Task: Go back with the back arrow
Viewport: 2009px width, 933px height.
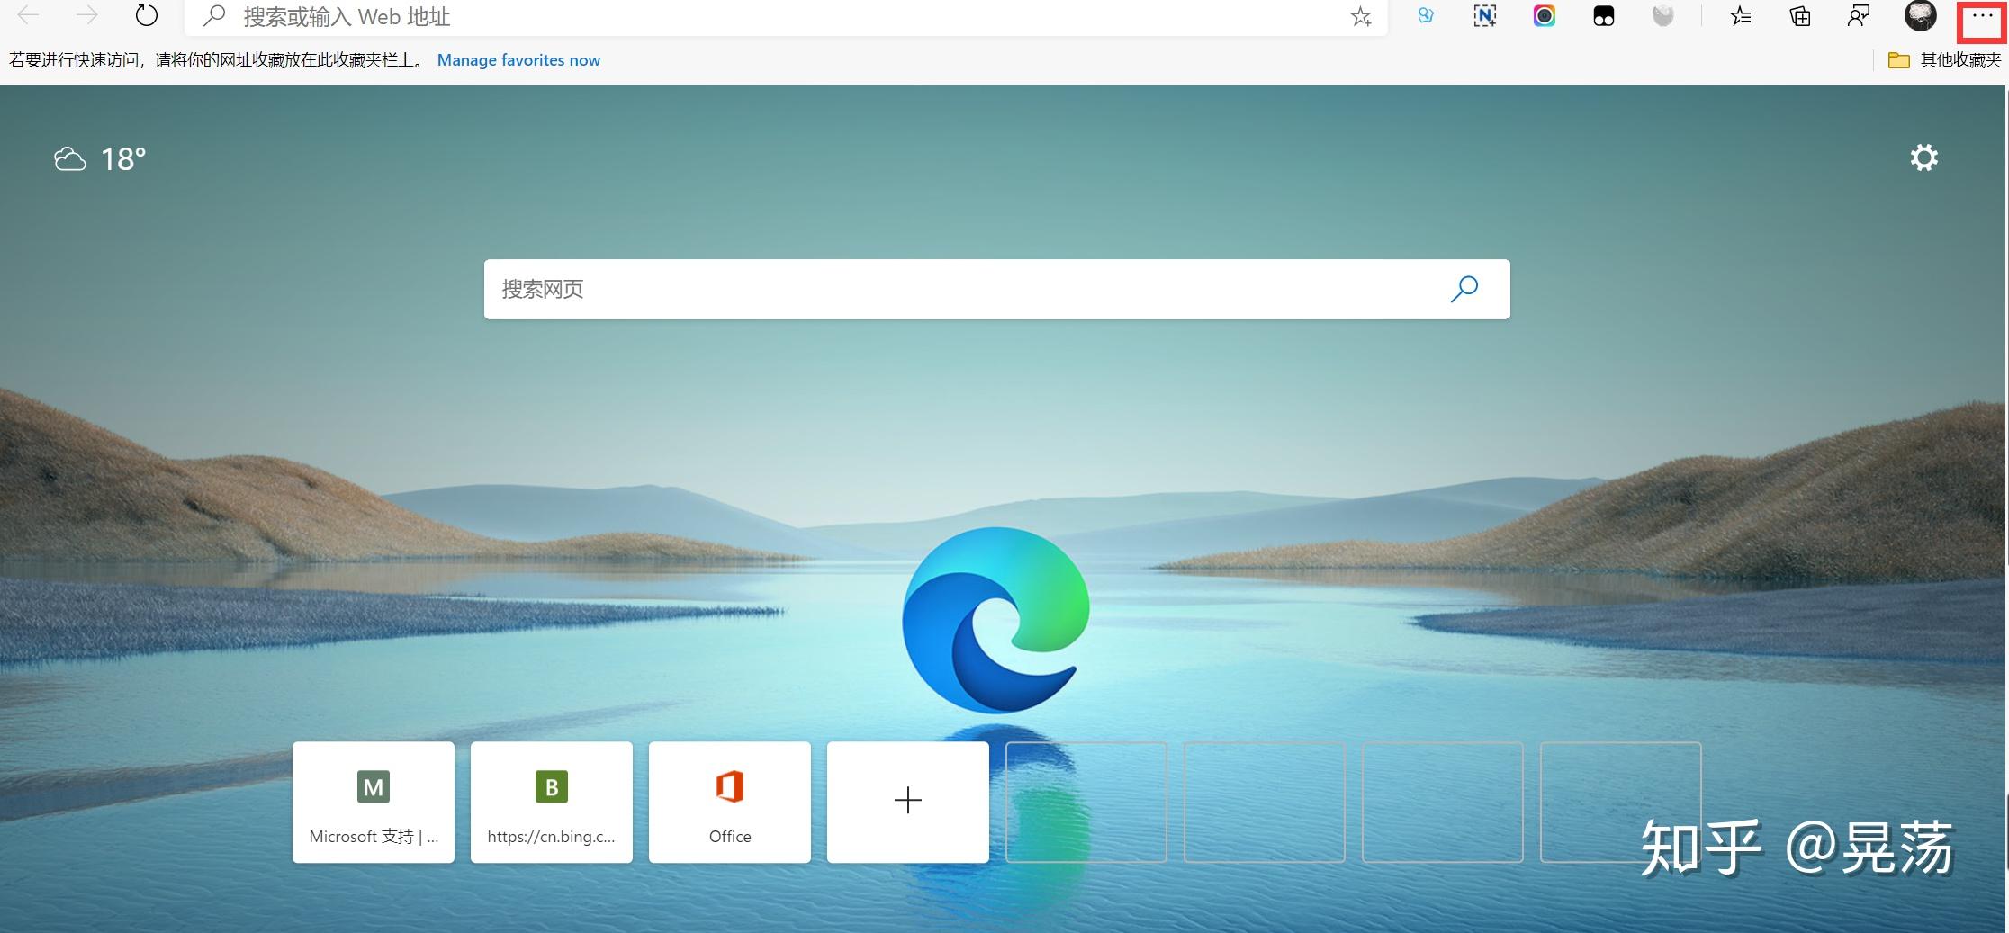Action: click(29, 15)
